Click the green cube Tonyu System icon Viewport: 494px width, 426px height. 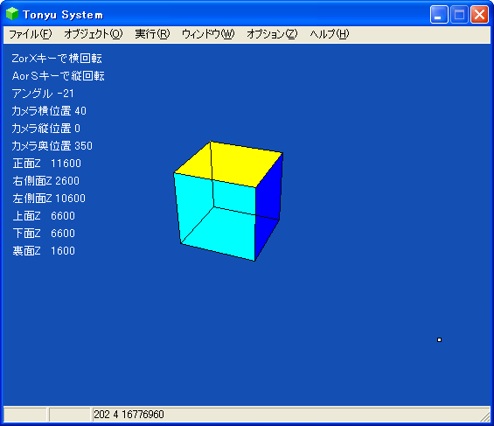click(12, 14)
